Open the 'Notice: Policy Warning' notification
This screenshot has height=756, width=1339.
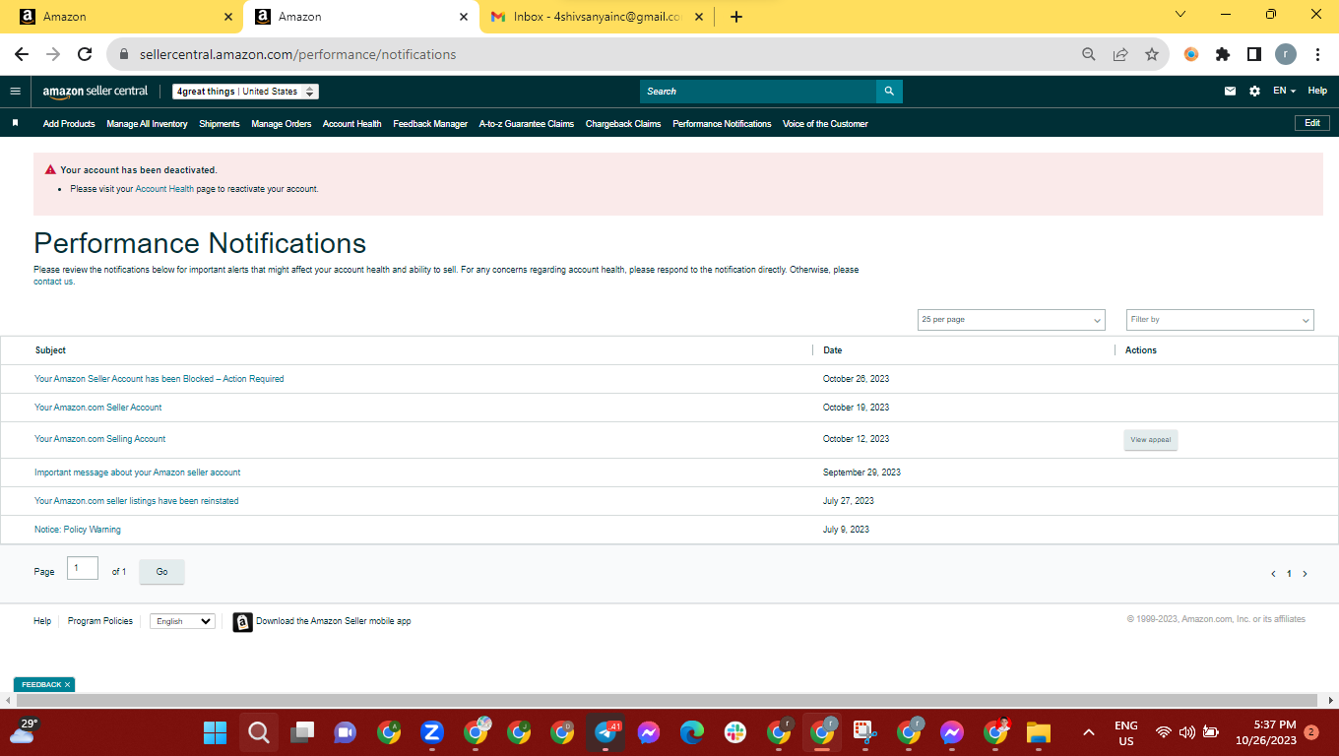[78, 530]
